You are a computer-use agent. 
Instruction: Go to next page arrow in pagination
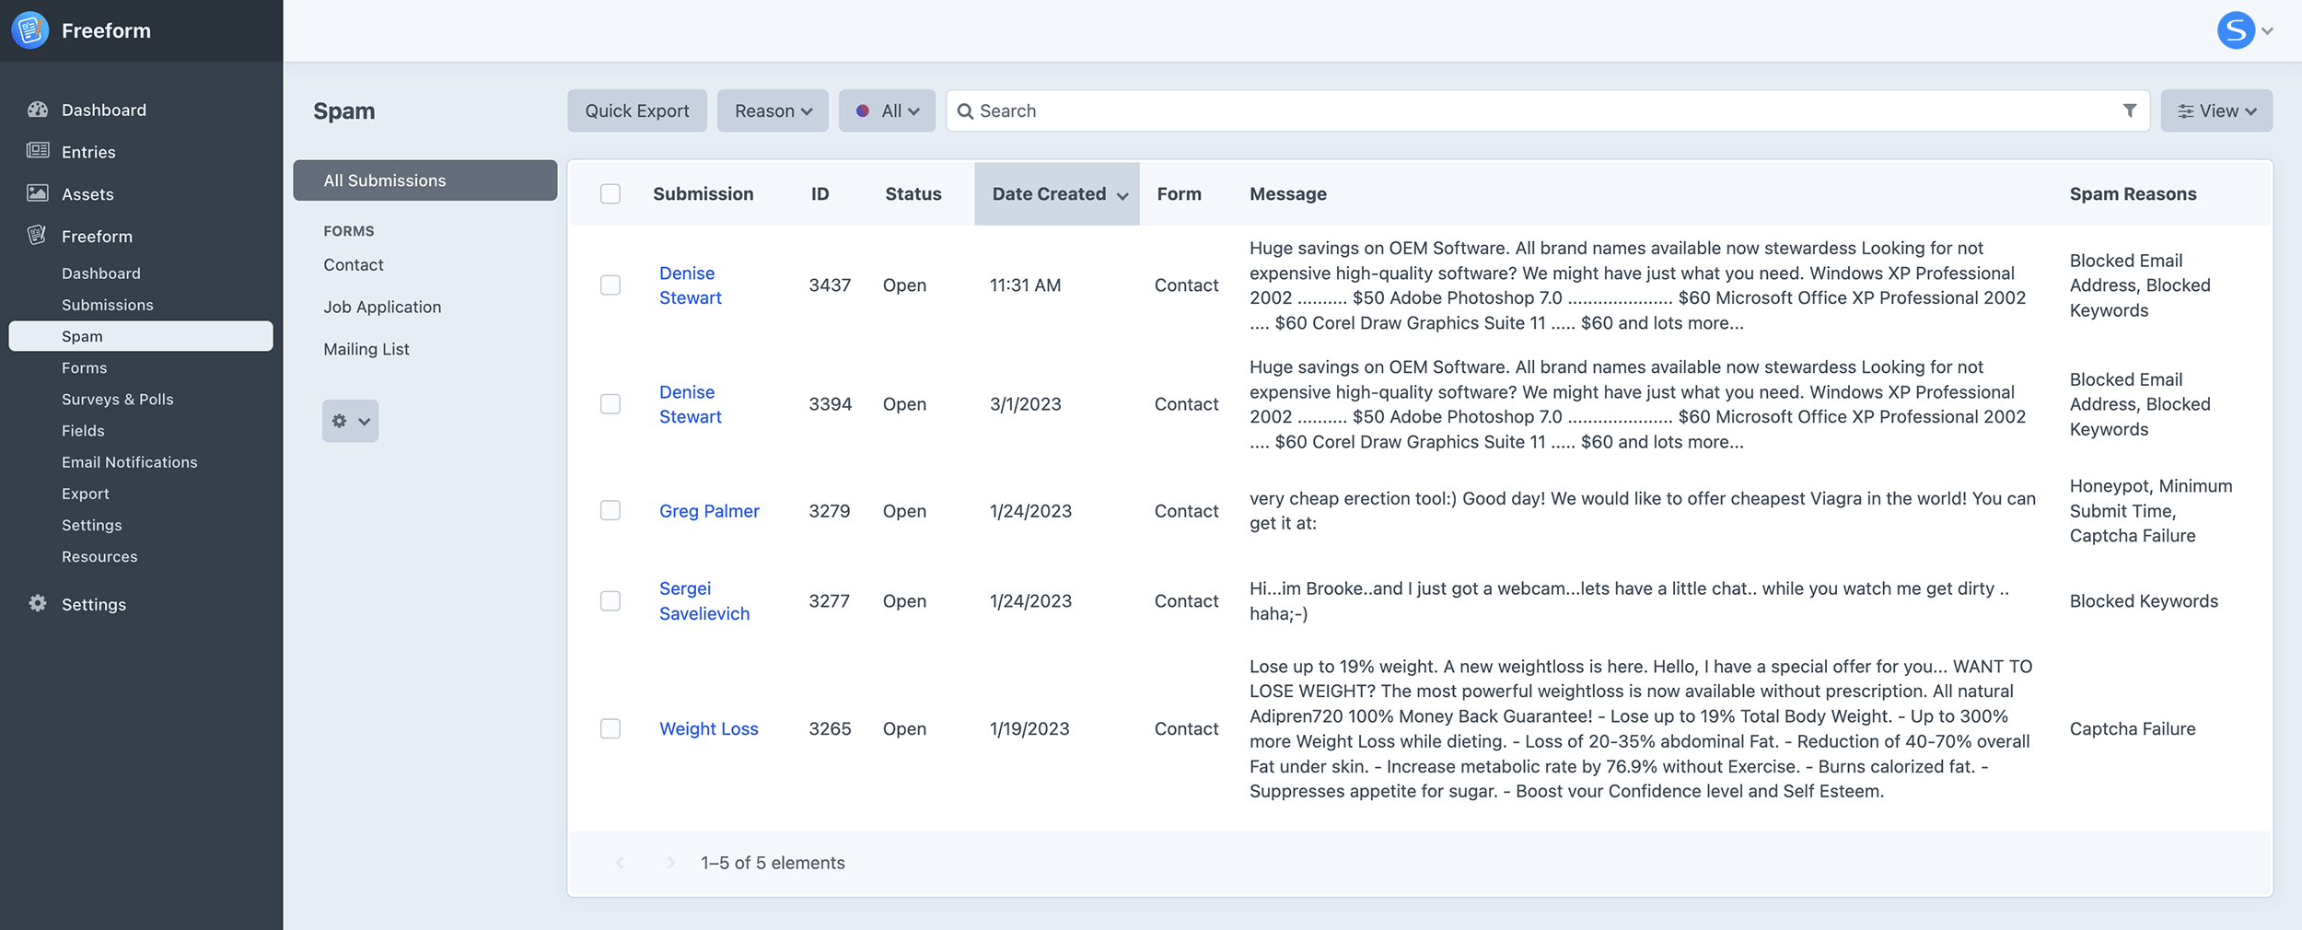point(671,863)
